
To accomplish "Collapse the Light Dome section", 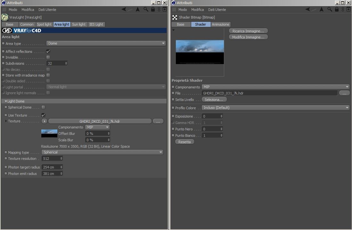I will pos(6,101).
